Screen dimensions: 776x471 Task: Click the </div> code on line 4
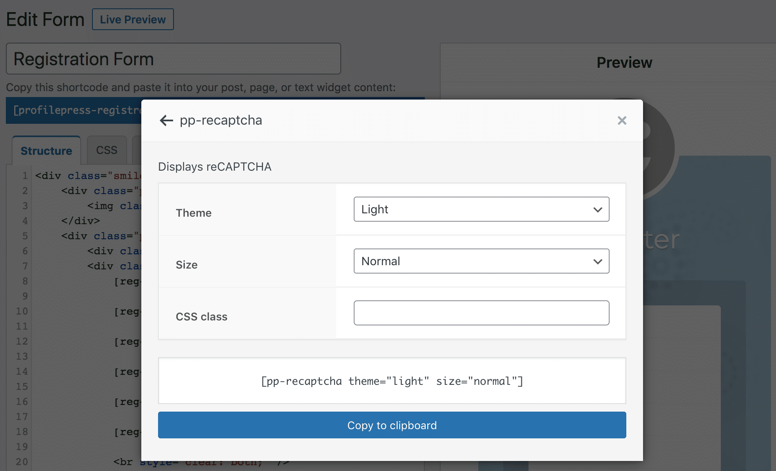81,221
